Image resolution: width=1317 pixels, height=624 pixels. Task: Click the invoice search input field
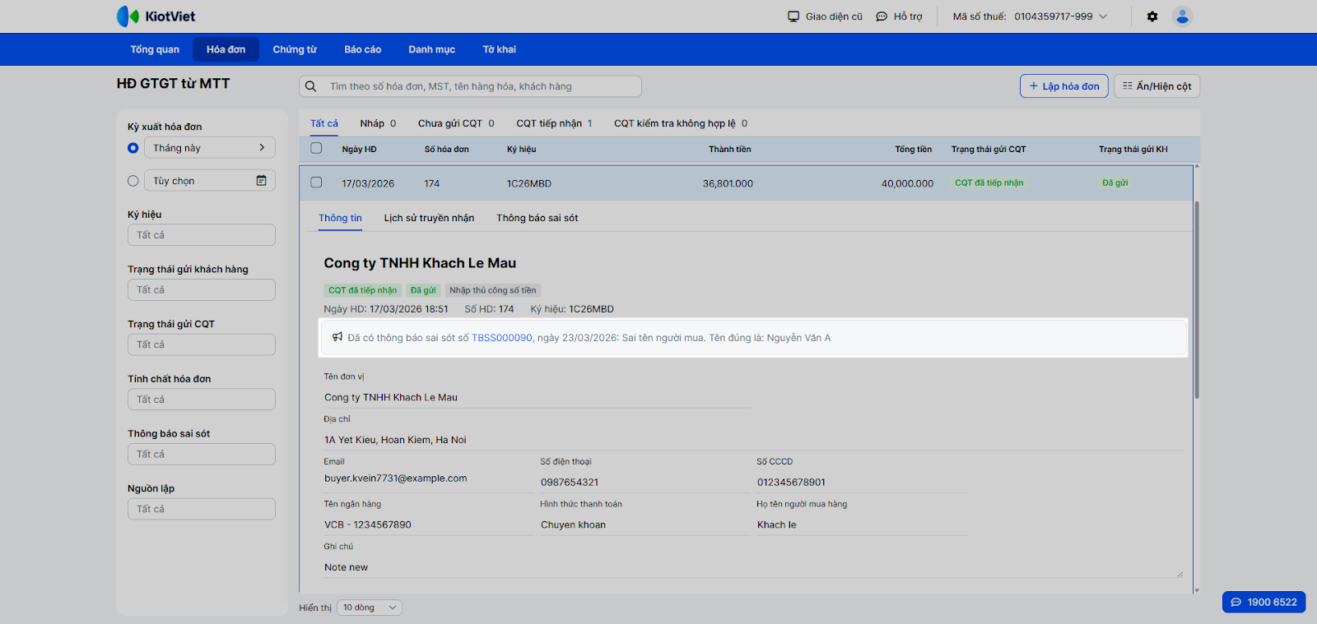(x=470, y=86)
